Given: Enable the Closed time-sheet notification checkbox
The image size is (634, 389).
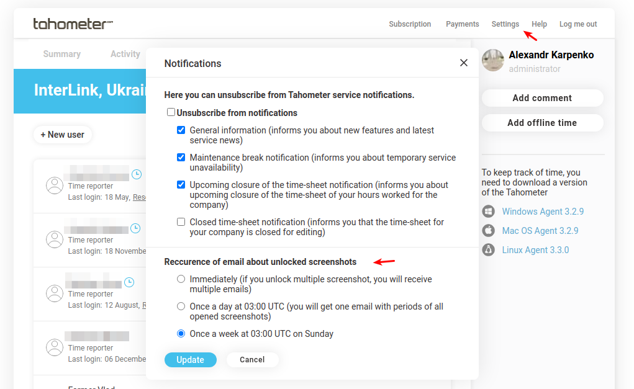Looking at the screenshot, I should [x=181, y=221].
